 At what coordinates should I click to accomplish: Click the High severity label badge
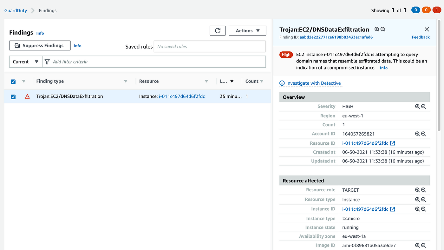(x=286, y=55)
